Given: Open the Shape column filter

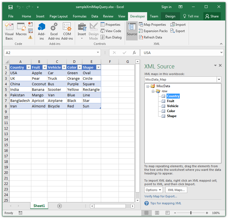Looking at the screenshot, I should (98, 67).
